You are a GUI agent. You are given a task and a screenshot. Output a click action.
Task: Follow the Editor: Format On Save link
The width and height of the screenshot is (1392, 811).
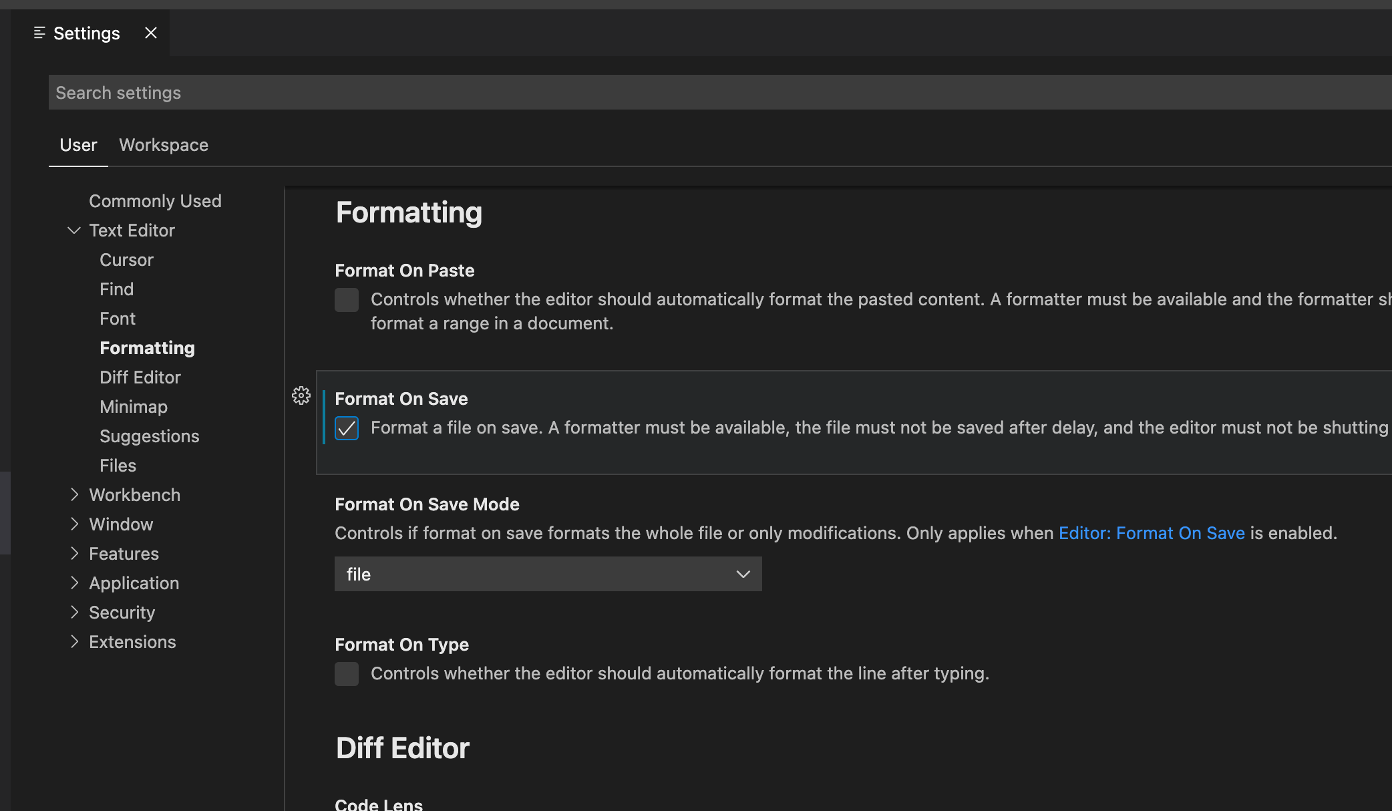1152,533
